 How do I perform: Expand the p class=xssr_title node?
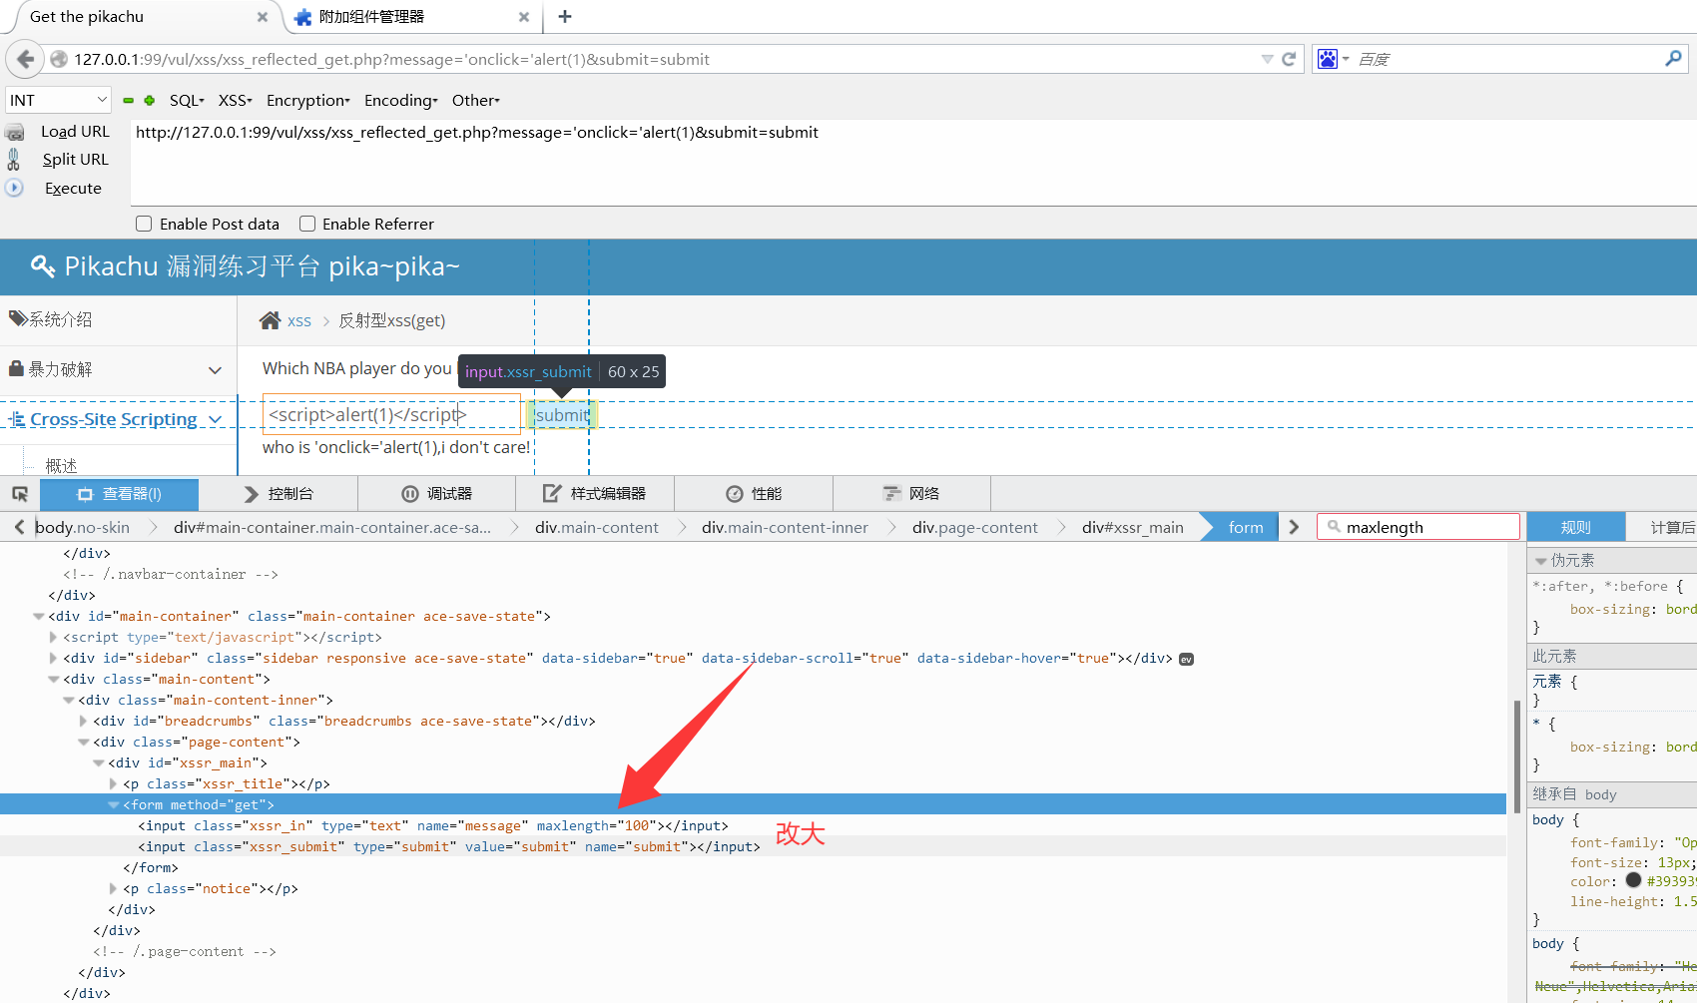[114, 783]
